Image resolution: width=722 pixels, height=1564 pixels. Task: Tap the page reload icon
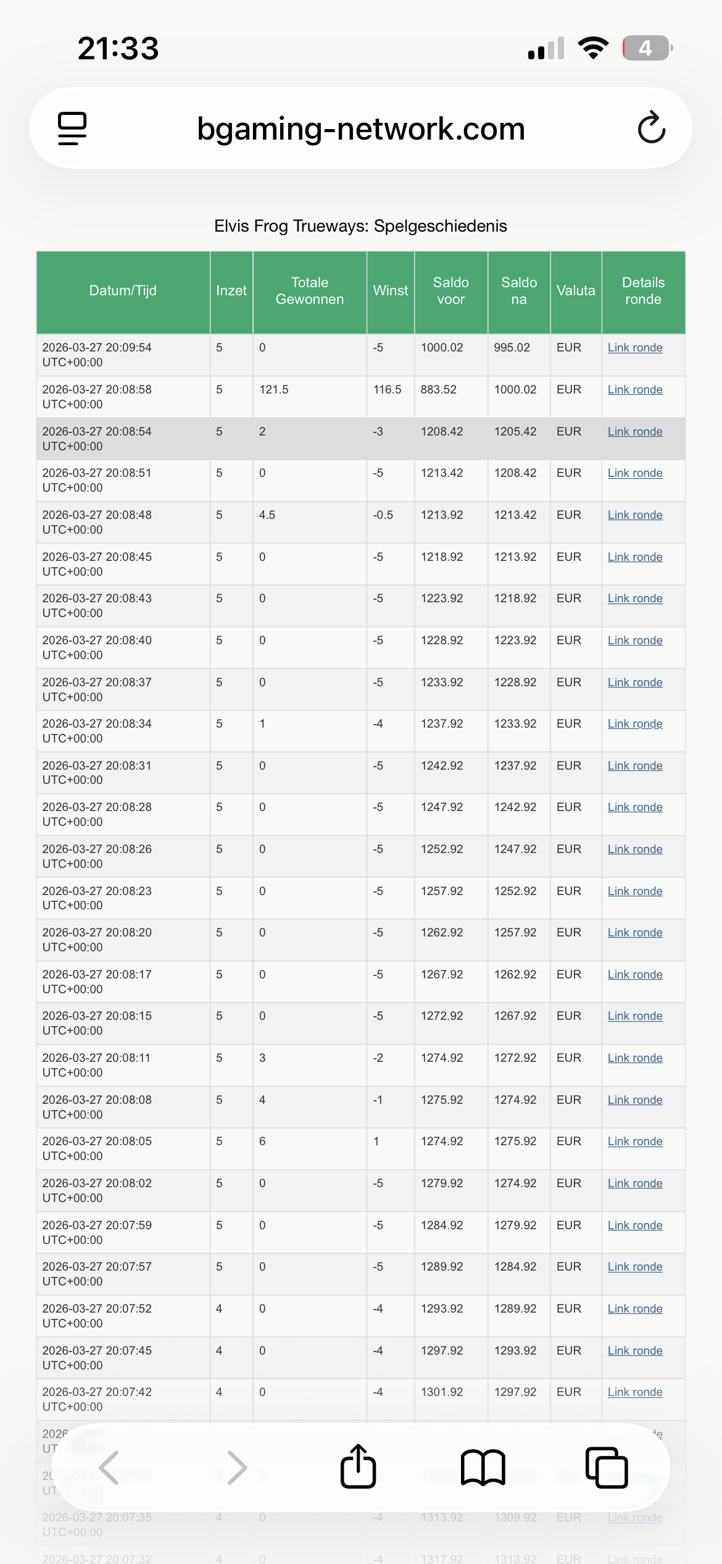click(x=651, y=128)
